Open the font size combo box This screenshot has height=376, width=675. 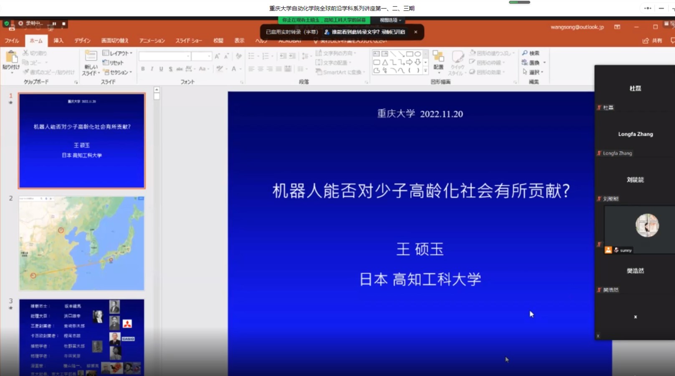pos(202,56)
